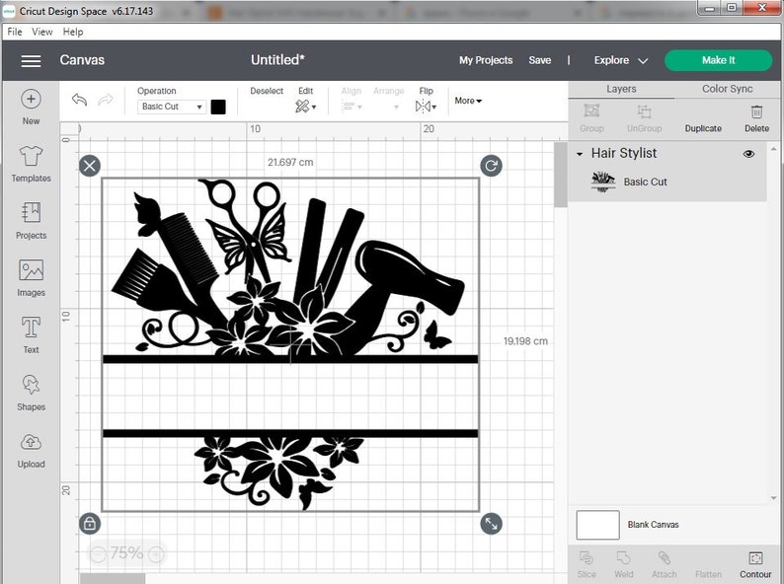
Task: Switch to the Layers tab
Action: (621, 89)
